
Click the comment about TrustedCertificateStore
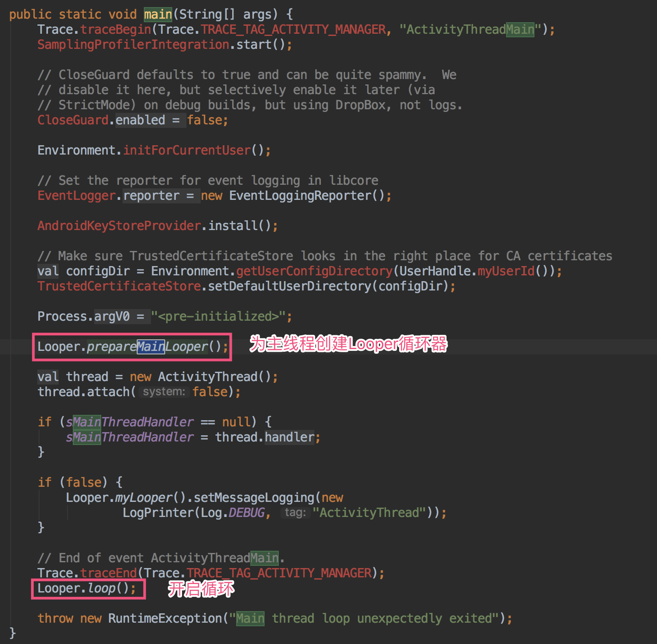click(x=325, y=256)
